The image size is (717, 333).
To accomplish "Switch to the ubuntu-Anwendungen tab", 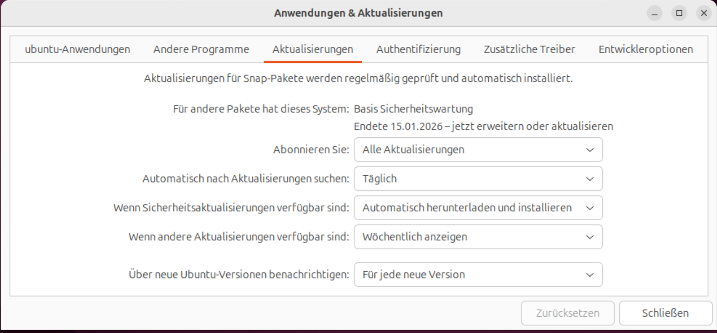I will [77, 49].
